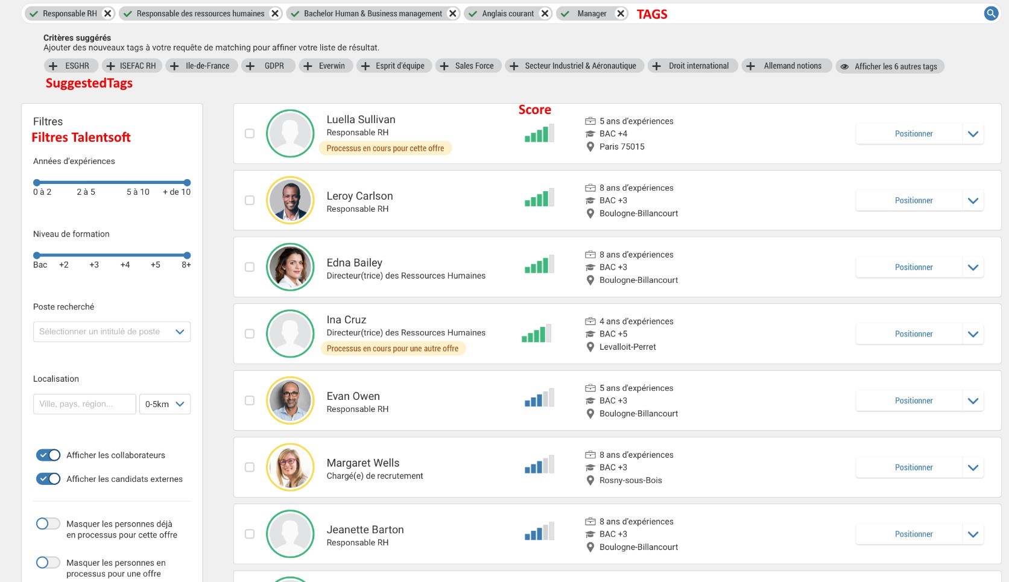Click Luella Sullivan's matching score bars
1009x582 pixels.
click(539, 133)
